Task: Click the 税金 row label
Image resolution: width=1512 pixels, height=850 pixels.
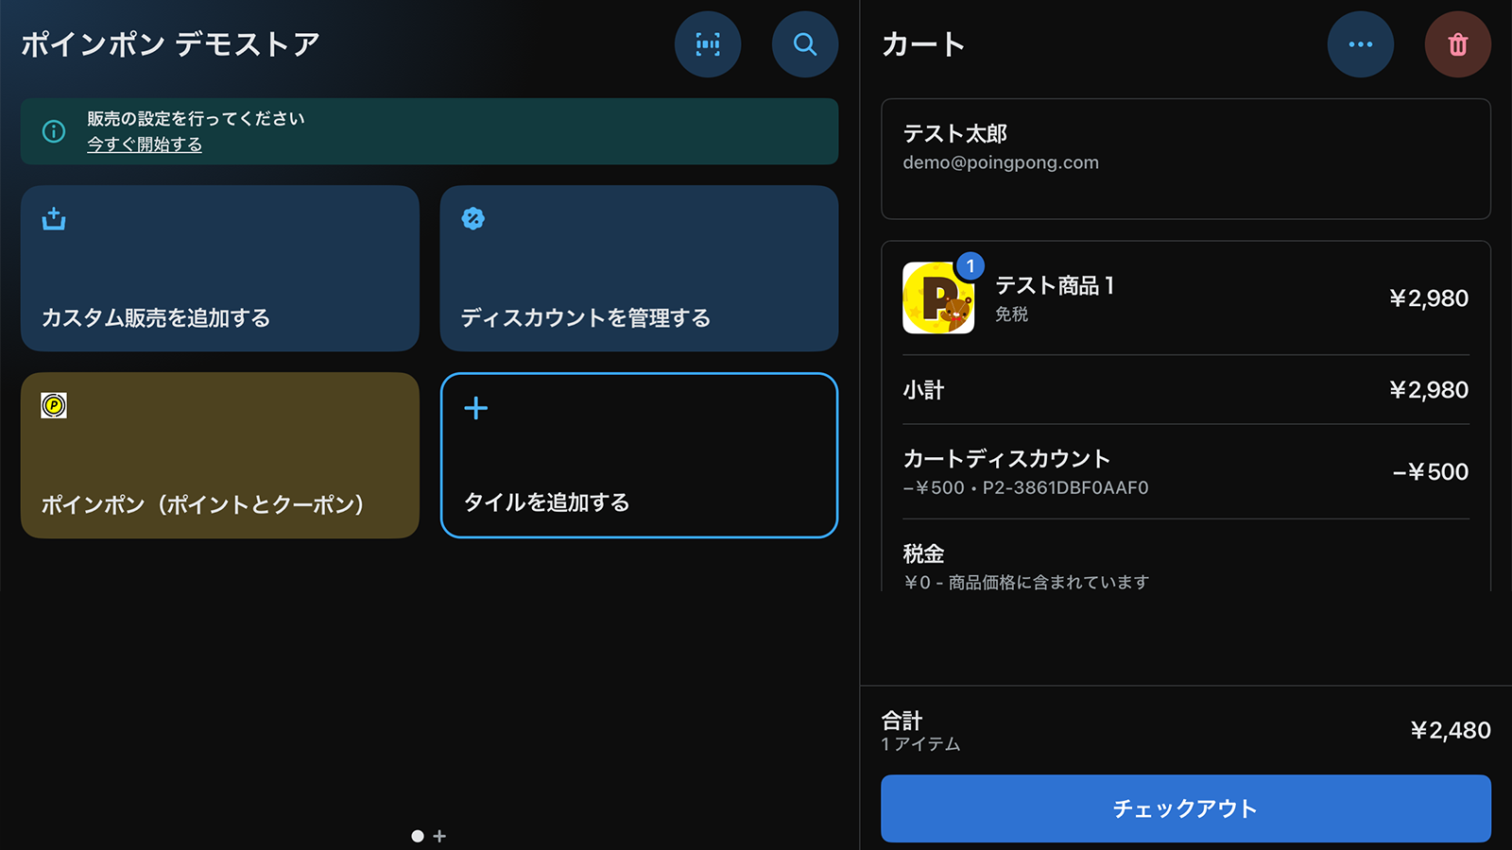Action: [923, 553]
